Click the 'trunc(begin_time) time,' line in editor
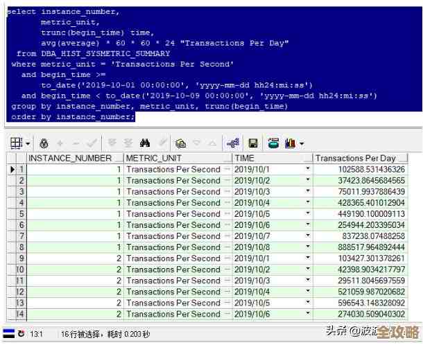Screen dimensions: 423x345 coord(97,33)
